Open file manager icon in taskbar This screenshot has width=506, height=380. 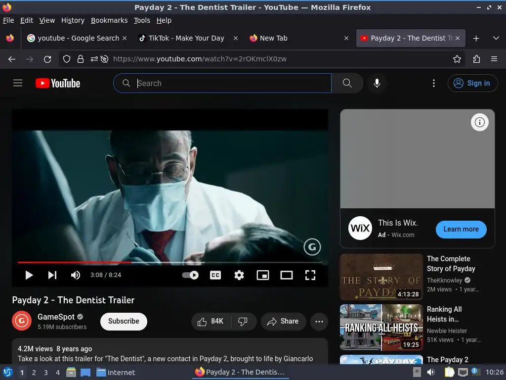point(71,373)
